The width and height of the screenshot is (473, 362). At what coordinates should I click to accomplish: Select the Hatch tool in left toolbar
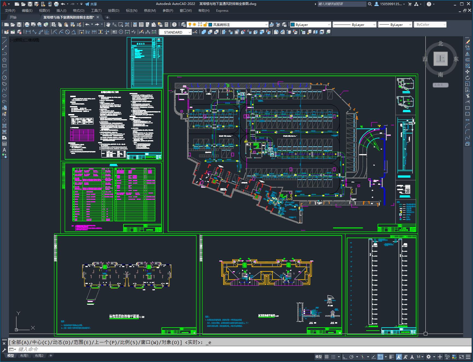coord(4,126)
